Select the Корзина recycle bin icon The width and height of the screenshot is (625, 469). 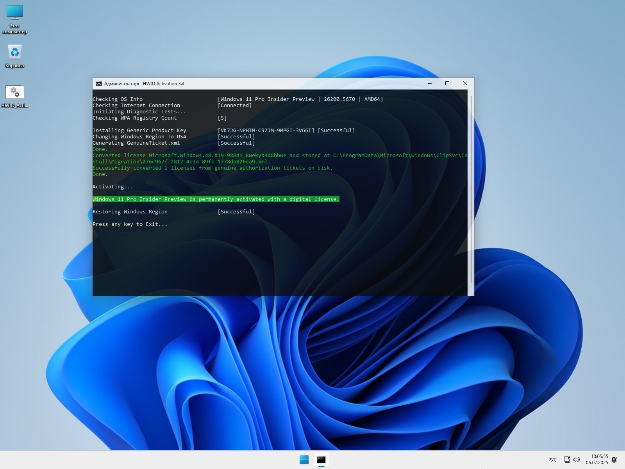[15, 56]
